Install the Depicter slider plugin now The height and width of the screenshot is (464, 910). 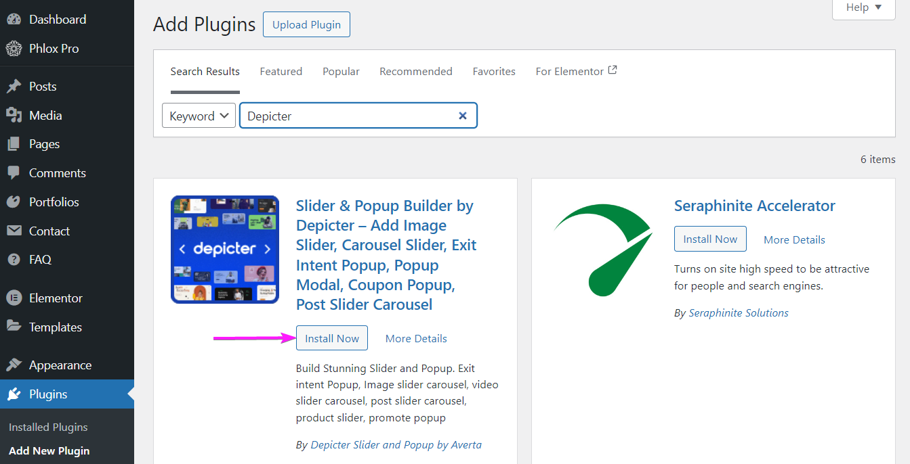(x=332, y=338)
